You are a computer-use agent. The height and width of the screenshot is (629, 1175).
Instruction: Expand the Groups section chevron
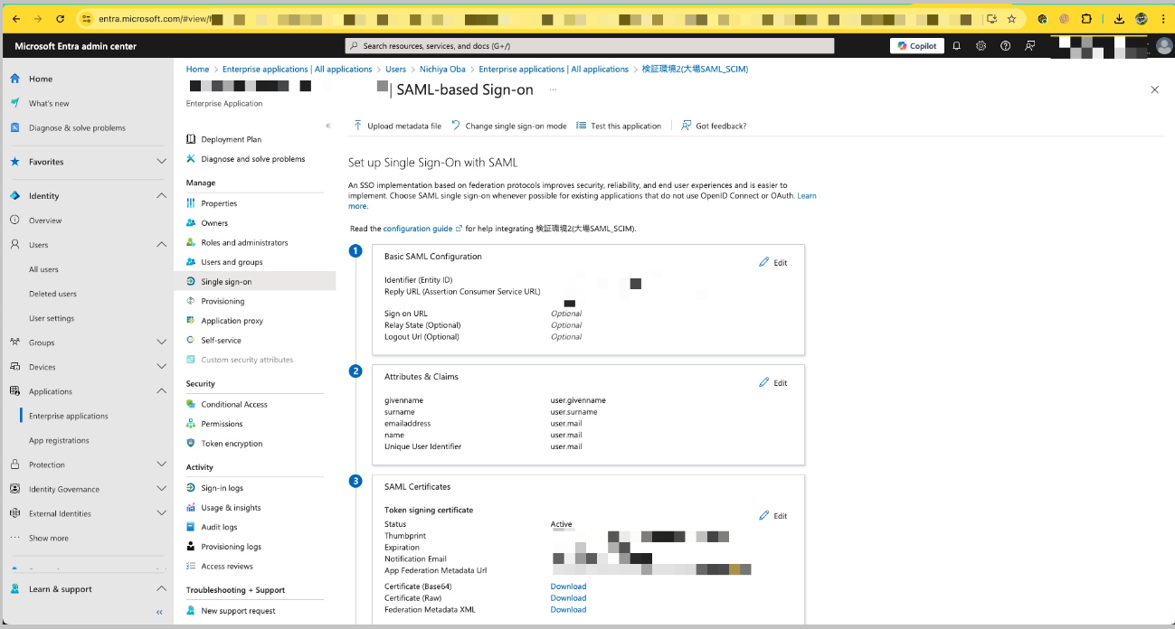[162, 343]
